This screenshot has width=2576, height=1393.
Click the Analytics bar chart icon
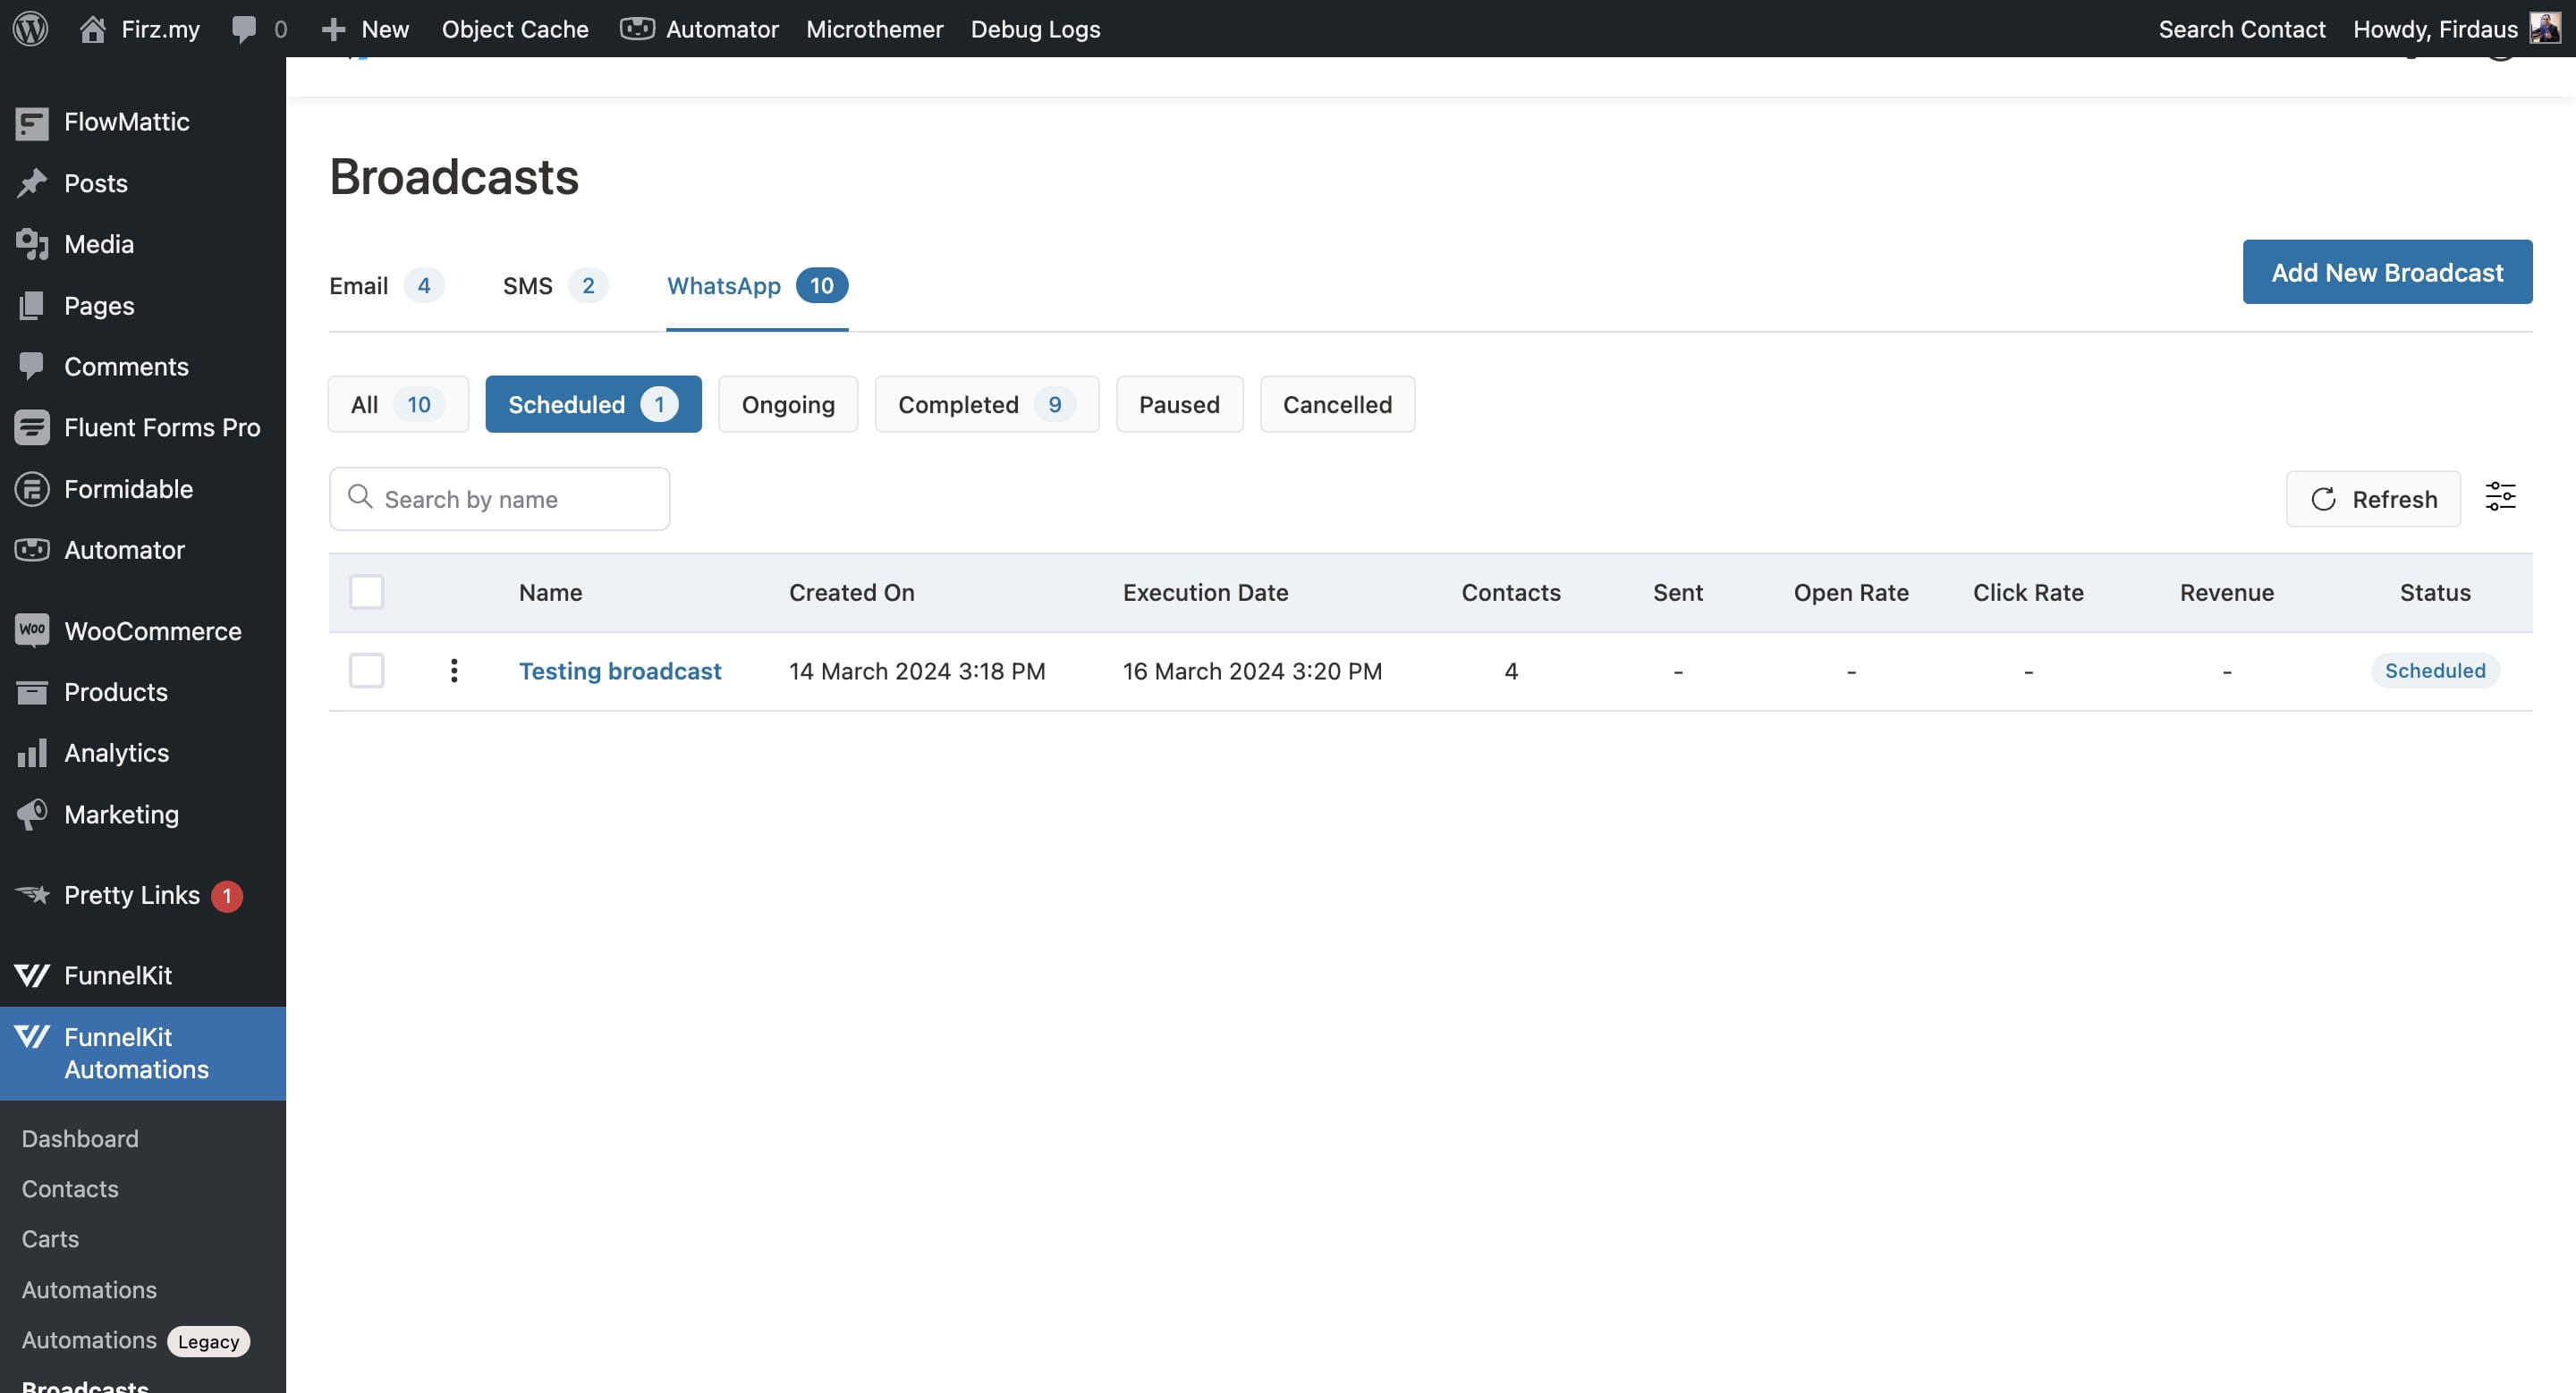coord(32,753)
